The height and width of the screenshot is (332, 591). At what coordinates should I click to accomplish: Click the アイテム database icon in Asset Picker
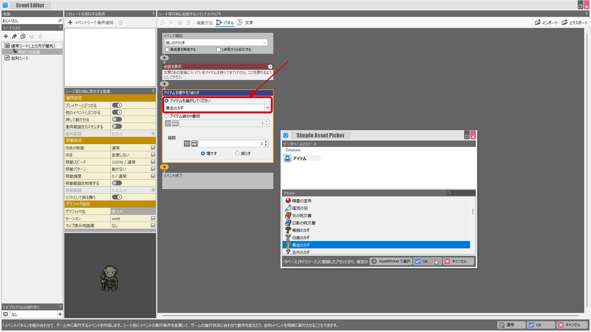pyautogui.click(x=287, y=158)
